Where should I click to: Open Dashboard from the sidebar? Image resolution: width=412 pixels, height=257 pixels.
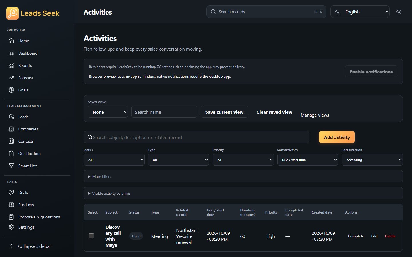28,53
